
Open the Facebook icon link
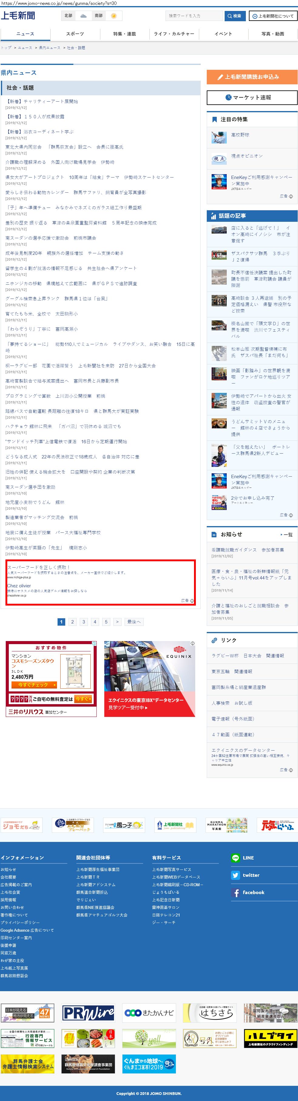[x=235, y=893]
